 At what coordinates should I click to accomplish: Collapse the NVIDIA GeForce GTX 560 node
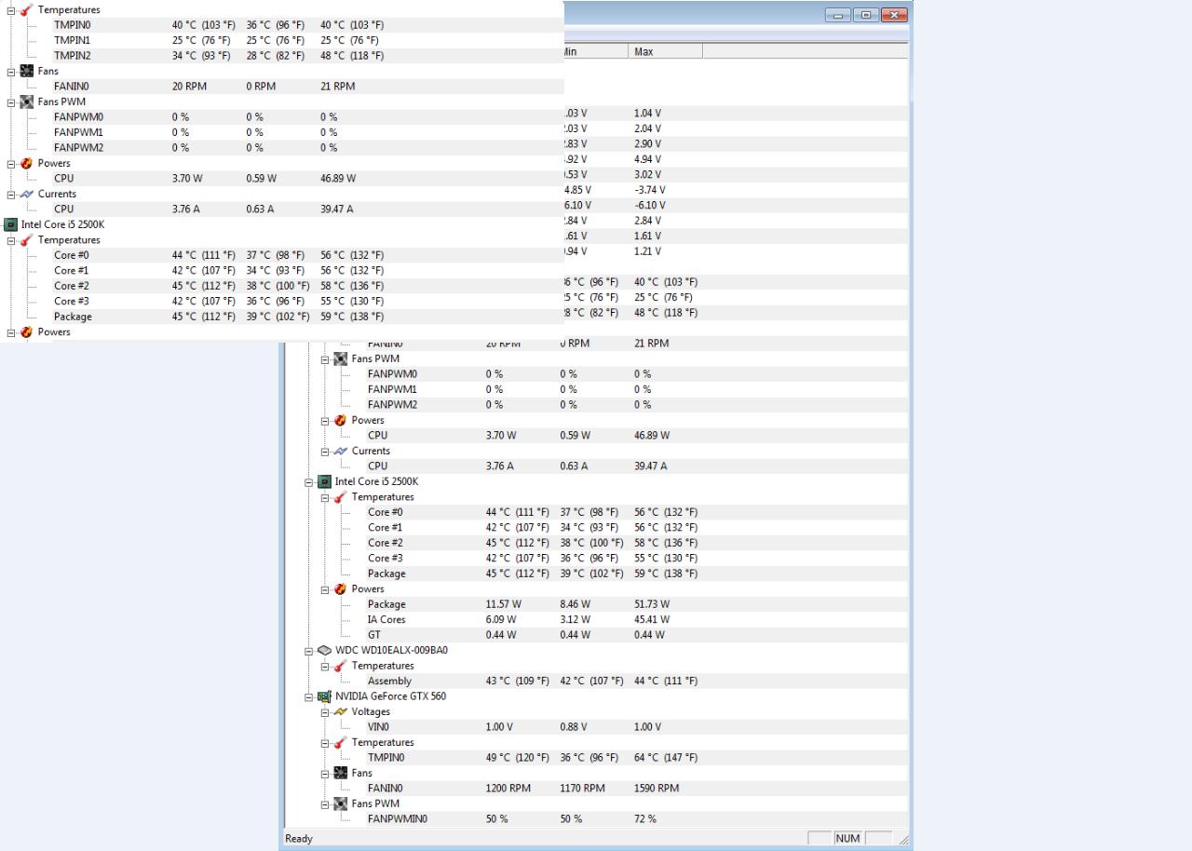(310, 696)
